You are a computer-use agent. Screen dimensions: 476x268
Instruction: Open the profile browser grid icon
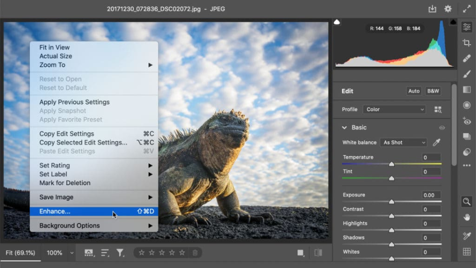click(x=438, y=109)
